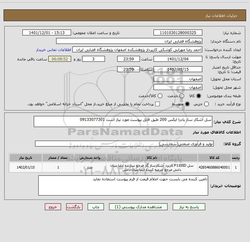
Task: Click the پاسخ به نیاز button
Action: [189, 207]
